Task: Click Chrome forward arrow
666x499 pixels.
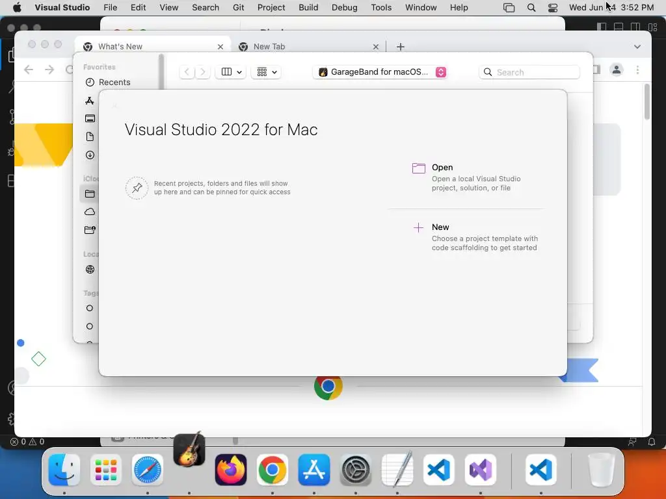Action: tap(49, 70)
